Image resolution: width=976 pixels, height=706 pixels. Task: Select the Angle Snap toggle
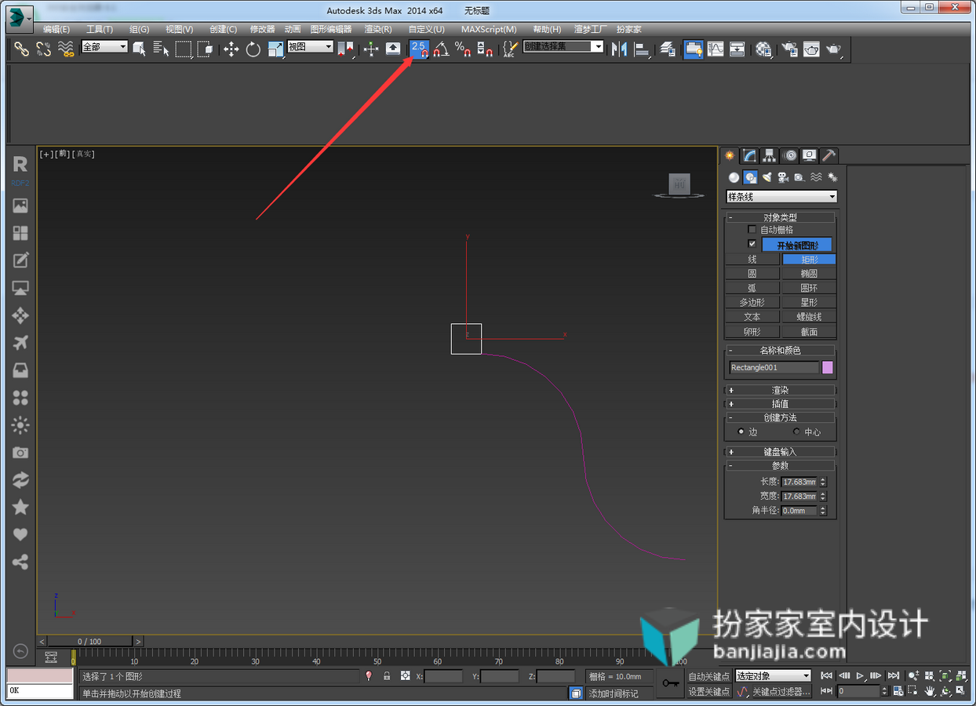[x=442, y=49]
